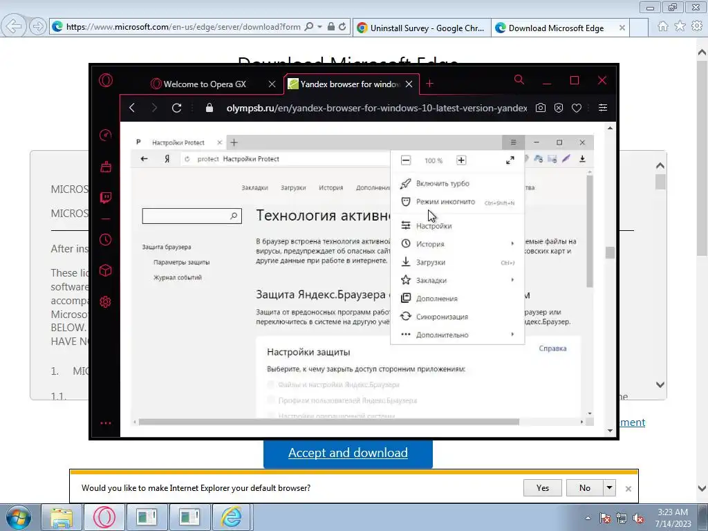Open Opera Easy Setup sliders icon
The image size is (708, 531).
coord(603,107)
